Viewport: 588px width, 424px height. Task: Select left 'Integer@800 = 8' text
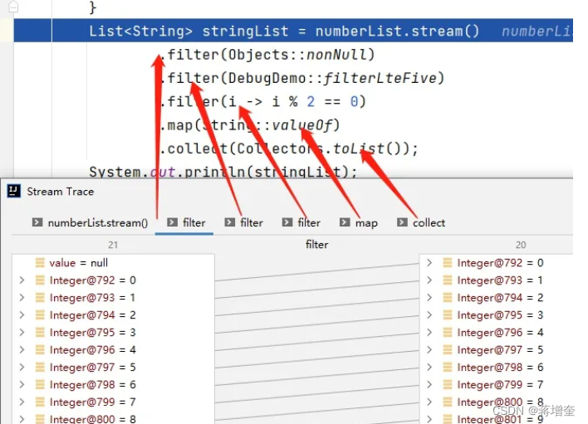click(x=93, y=419)
